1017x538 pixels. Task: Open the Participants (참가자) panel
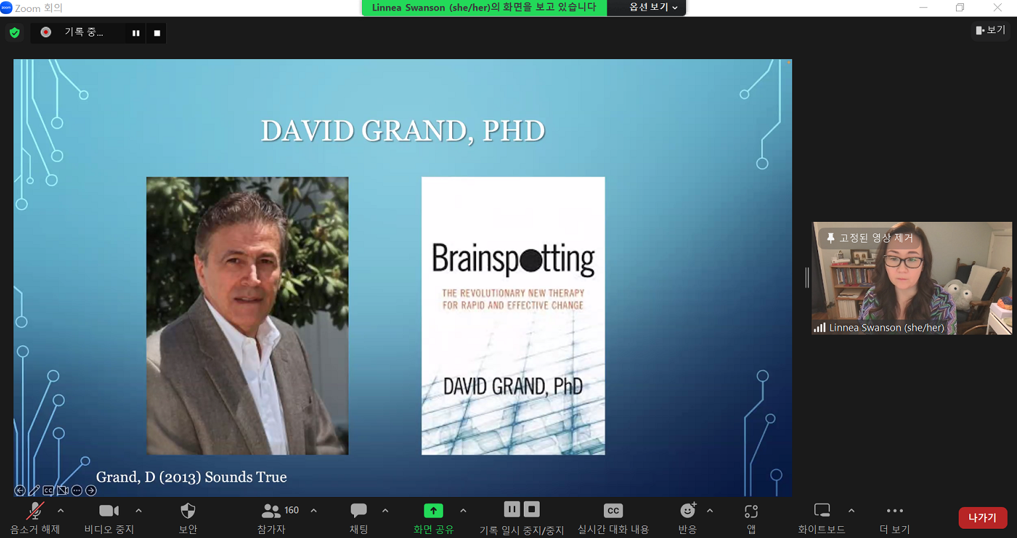(x=271, y=511)
